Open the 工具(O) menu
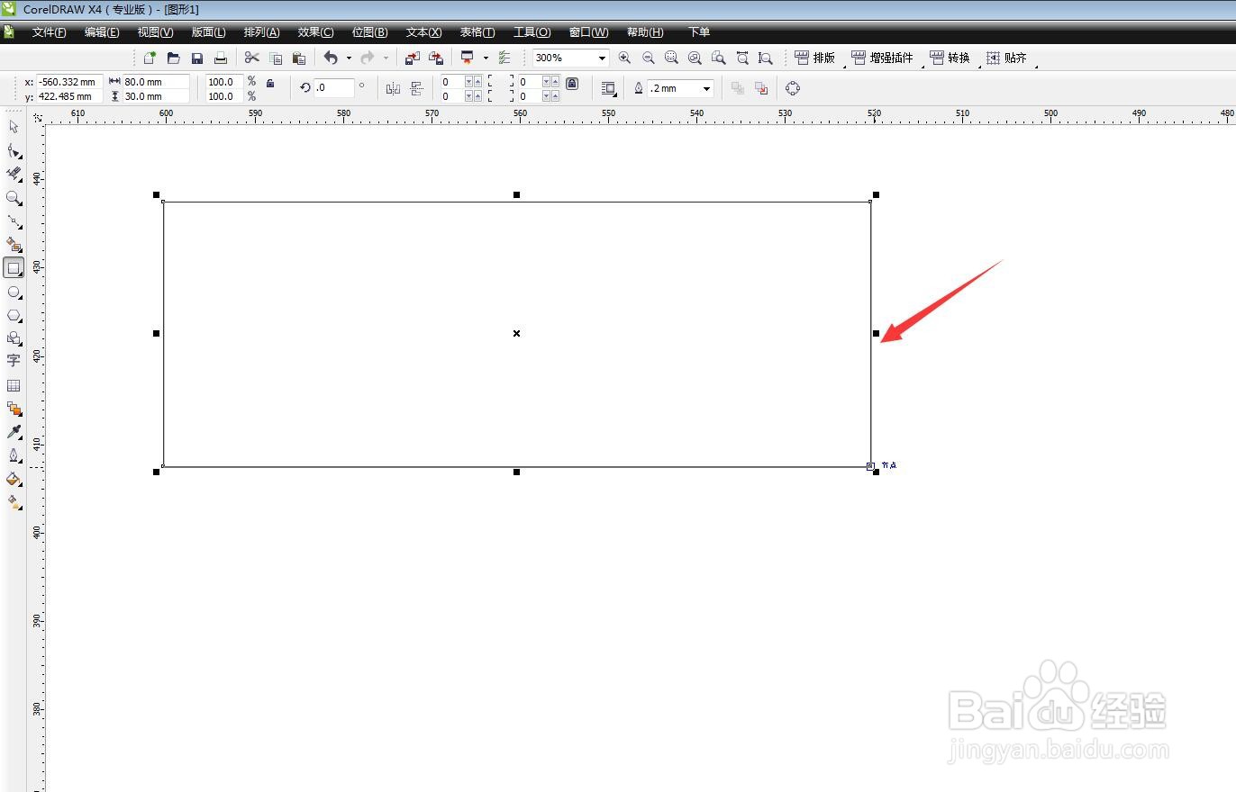The width and height of the screenshot is (1236, 792). click(532, 32)
